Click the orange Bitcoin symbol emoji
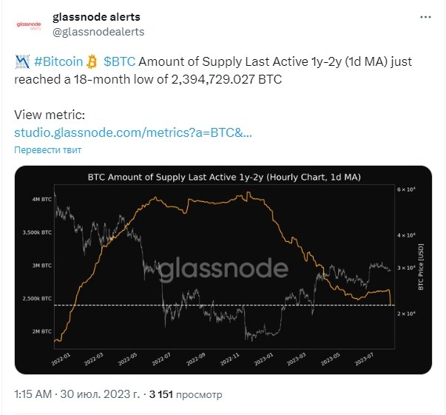The height and width of the screenshot is (415, 446). (x=91, y=61)
